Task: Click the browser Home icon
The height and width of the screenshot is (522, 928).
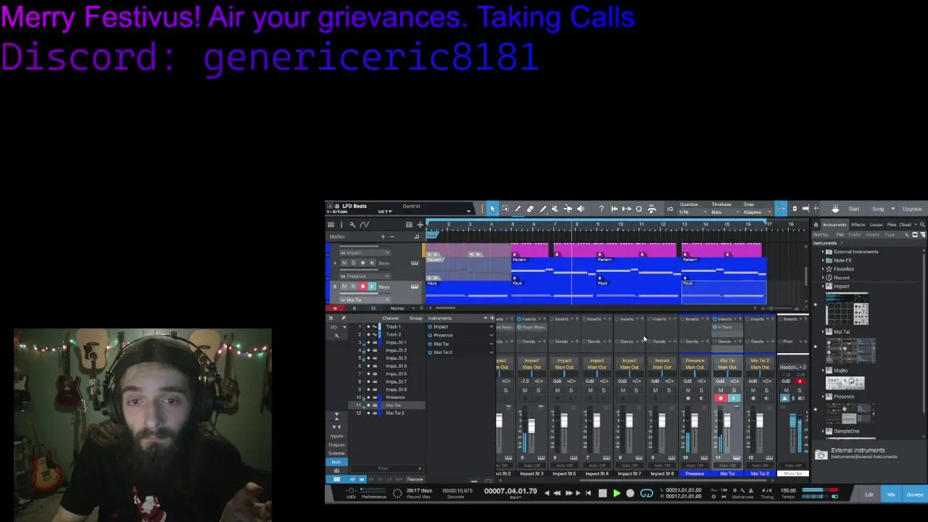Action: tap(816, 225)
